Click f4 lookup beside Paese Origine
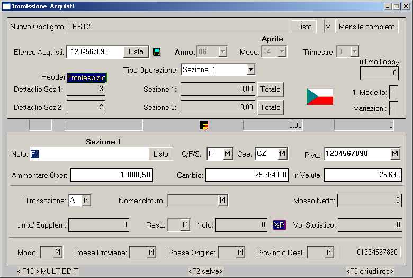The height and width of the screenshot is (278, 413). pyautogui.click(x=240, y=253)
